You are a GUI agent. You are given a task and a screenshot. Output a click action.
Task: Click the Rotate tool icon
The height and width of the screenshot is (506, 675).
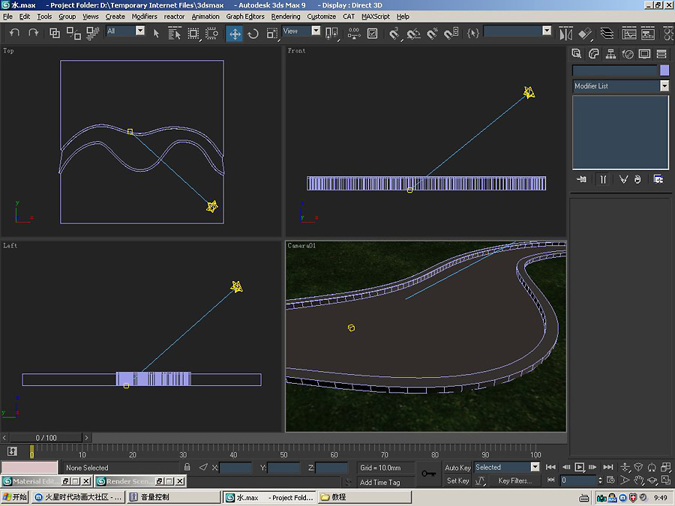click(x=253, y=34)
